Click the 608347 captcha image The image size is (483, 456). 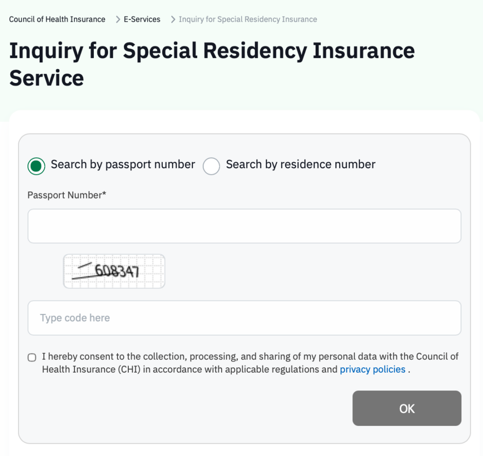pyautogui.click(x=114, y=271)
